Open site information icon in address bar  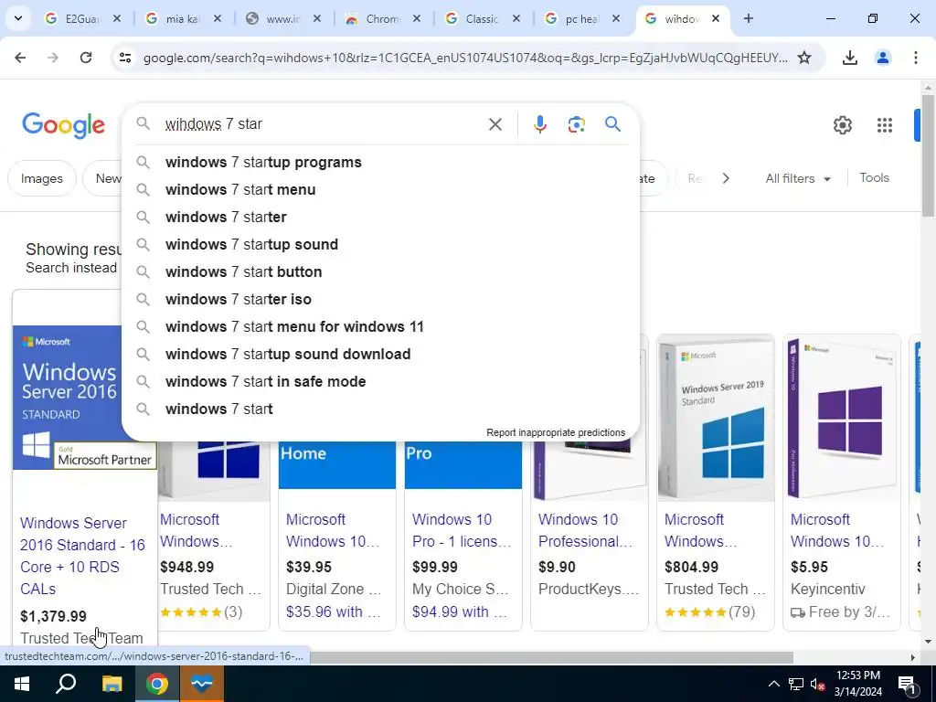coord(124,58)
